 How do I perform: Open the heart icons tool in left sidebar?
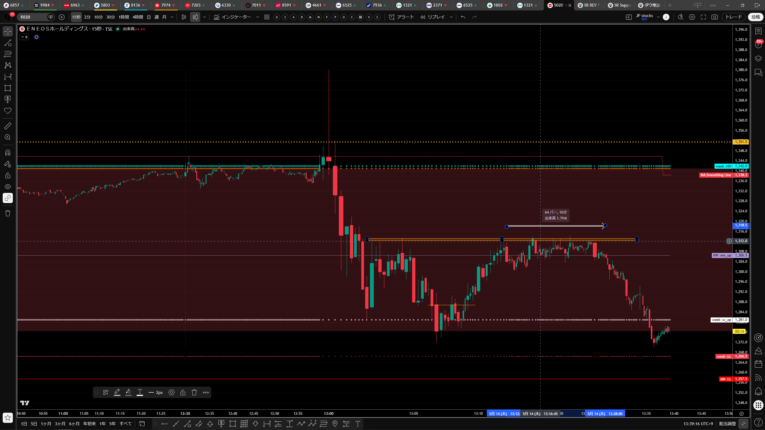click(x=8, y=111)
